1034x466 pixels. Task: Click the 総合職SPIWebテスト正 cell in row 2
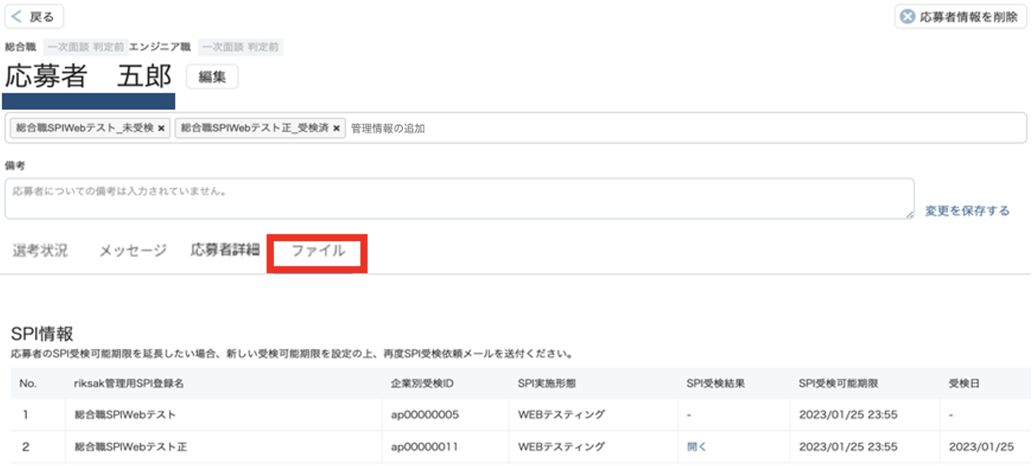[x=131, y=447]
